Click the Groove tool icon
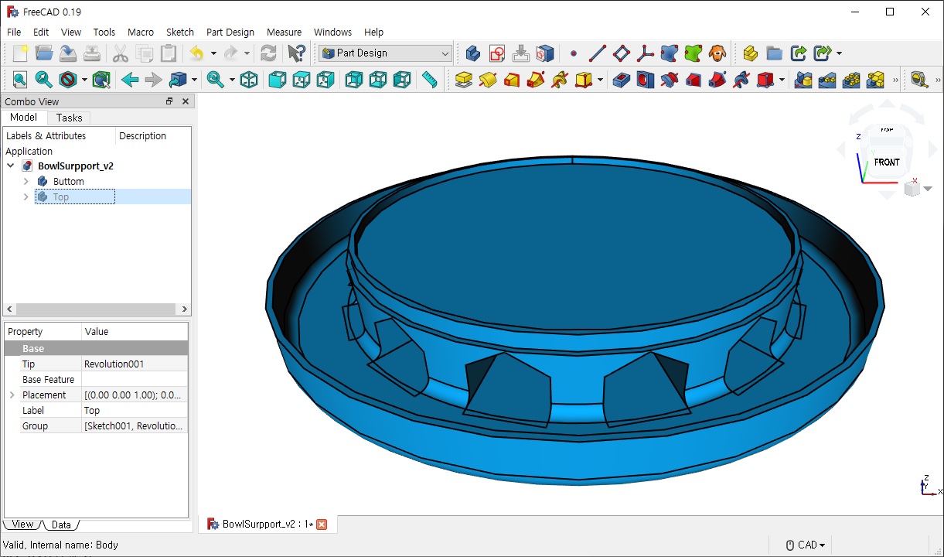 pyautogui.click(x=669, y=80)
